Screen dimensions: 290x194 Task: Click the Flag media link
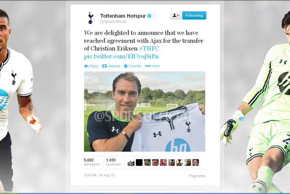[197, 176]
